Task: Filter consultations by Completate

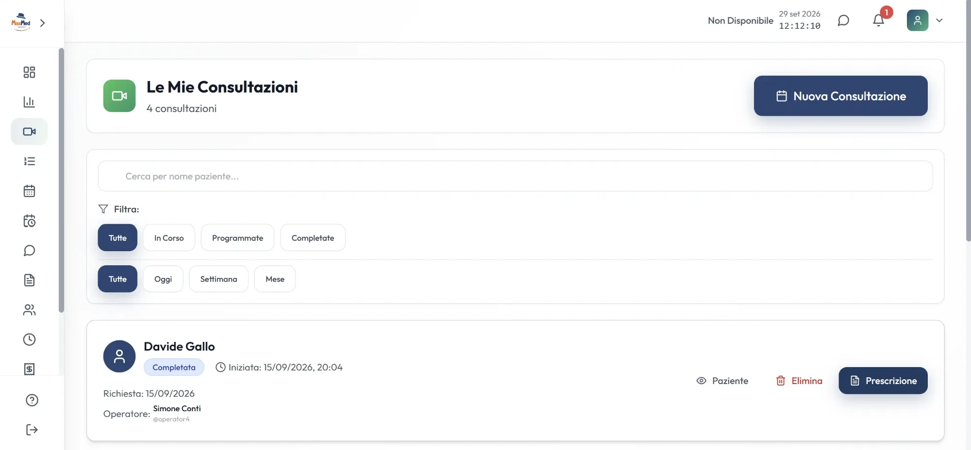Action: point(313,238)
